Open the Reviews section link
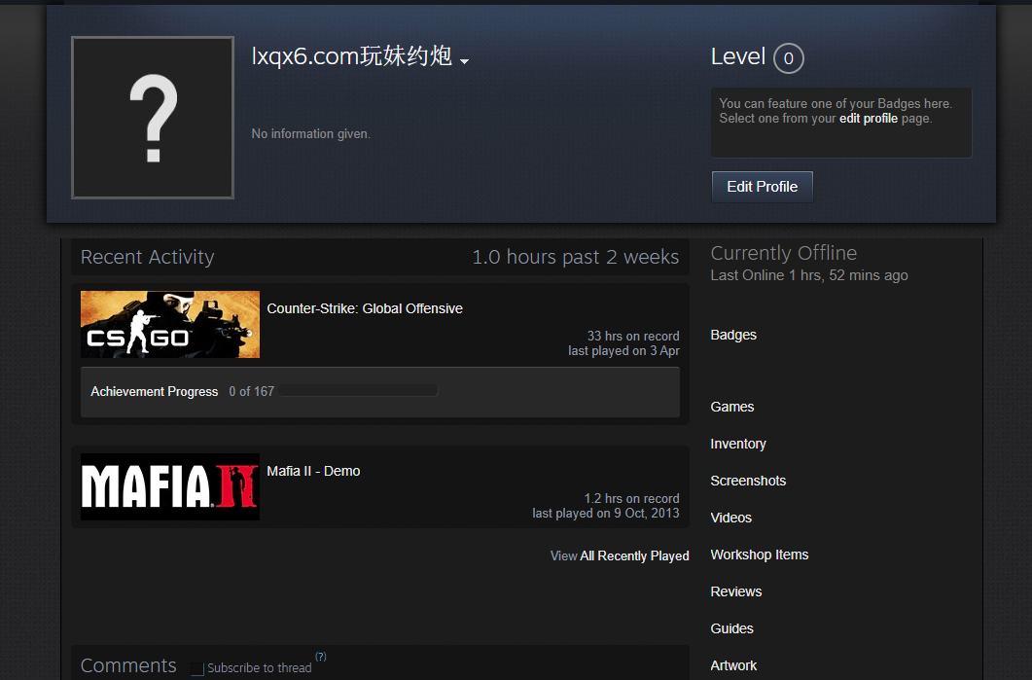 736,591
